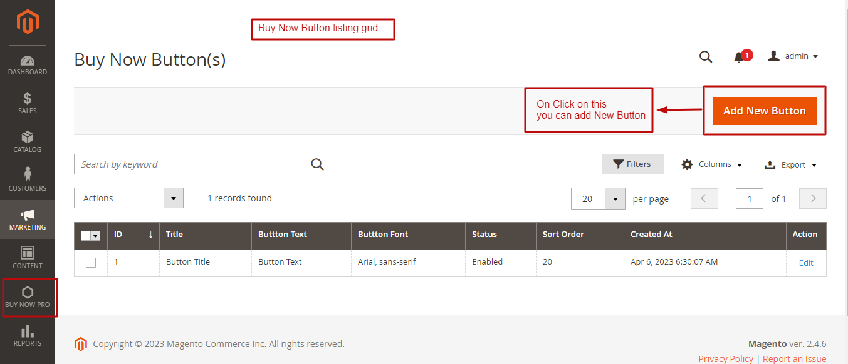Open the admin account menu
Image resolution: width=848 pixels, height=364 pixels.
click(x=793, y=56)
